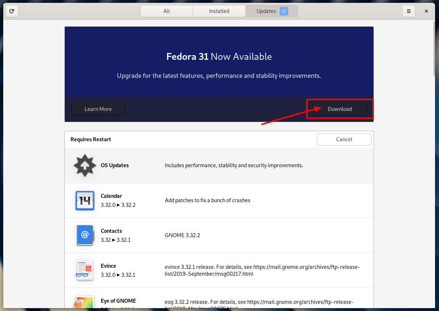Click the Contacts app icon
Viewport: 439px width, 311px height.
pyautogui.click(x=85, y=235)
